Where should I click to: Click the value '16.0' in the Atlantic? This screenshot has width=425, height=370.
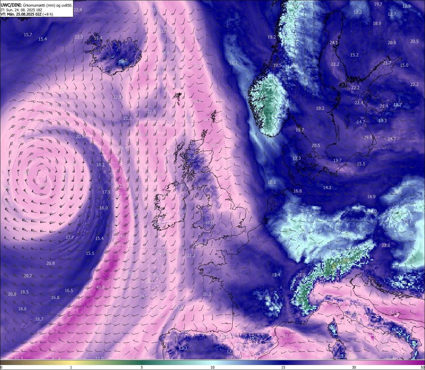pyautogui.click(x=104, y=208)
